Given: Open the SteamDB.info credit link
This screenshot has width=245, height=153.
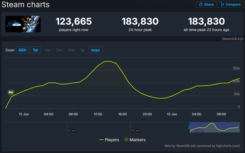Looking at the screenshot, I should pyautogui.click(x=232, y=39).
